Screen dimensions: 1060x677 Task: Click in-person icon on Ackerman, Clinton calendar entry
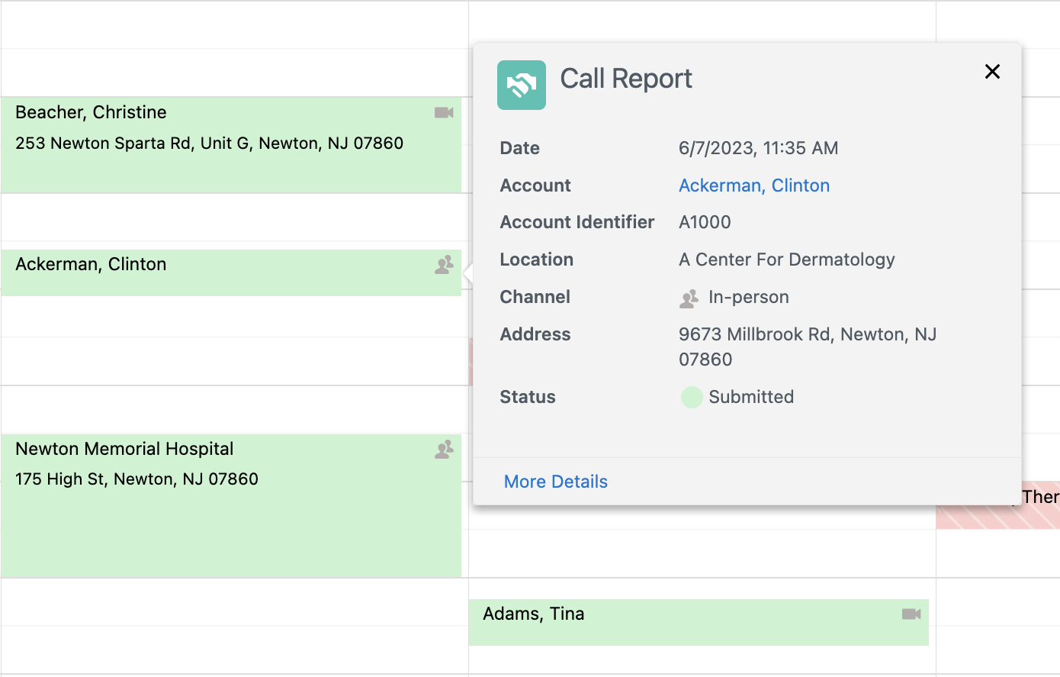444,265
